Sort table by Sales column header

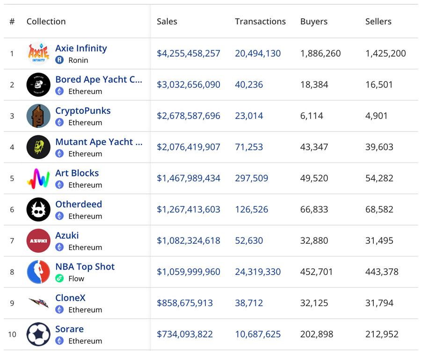167,22
